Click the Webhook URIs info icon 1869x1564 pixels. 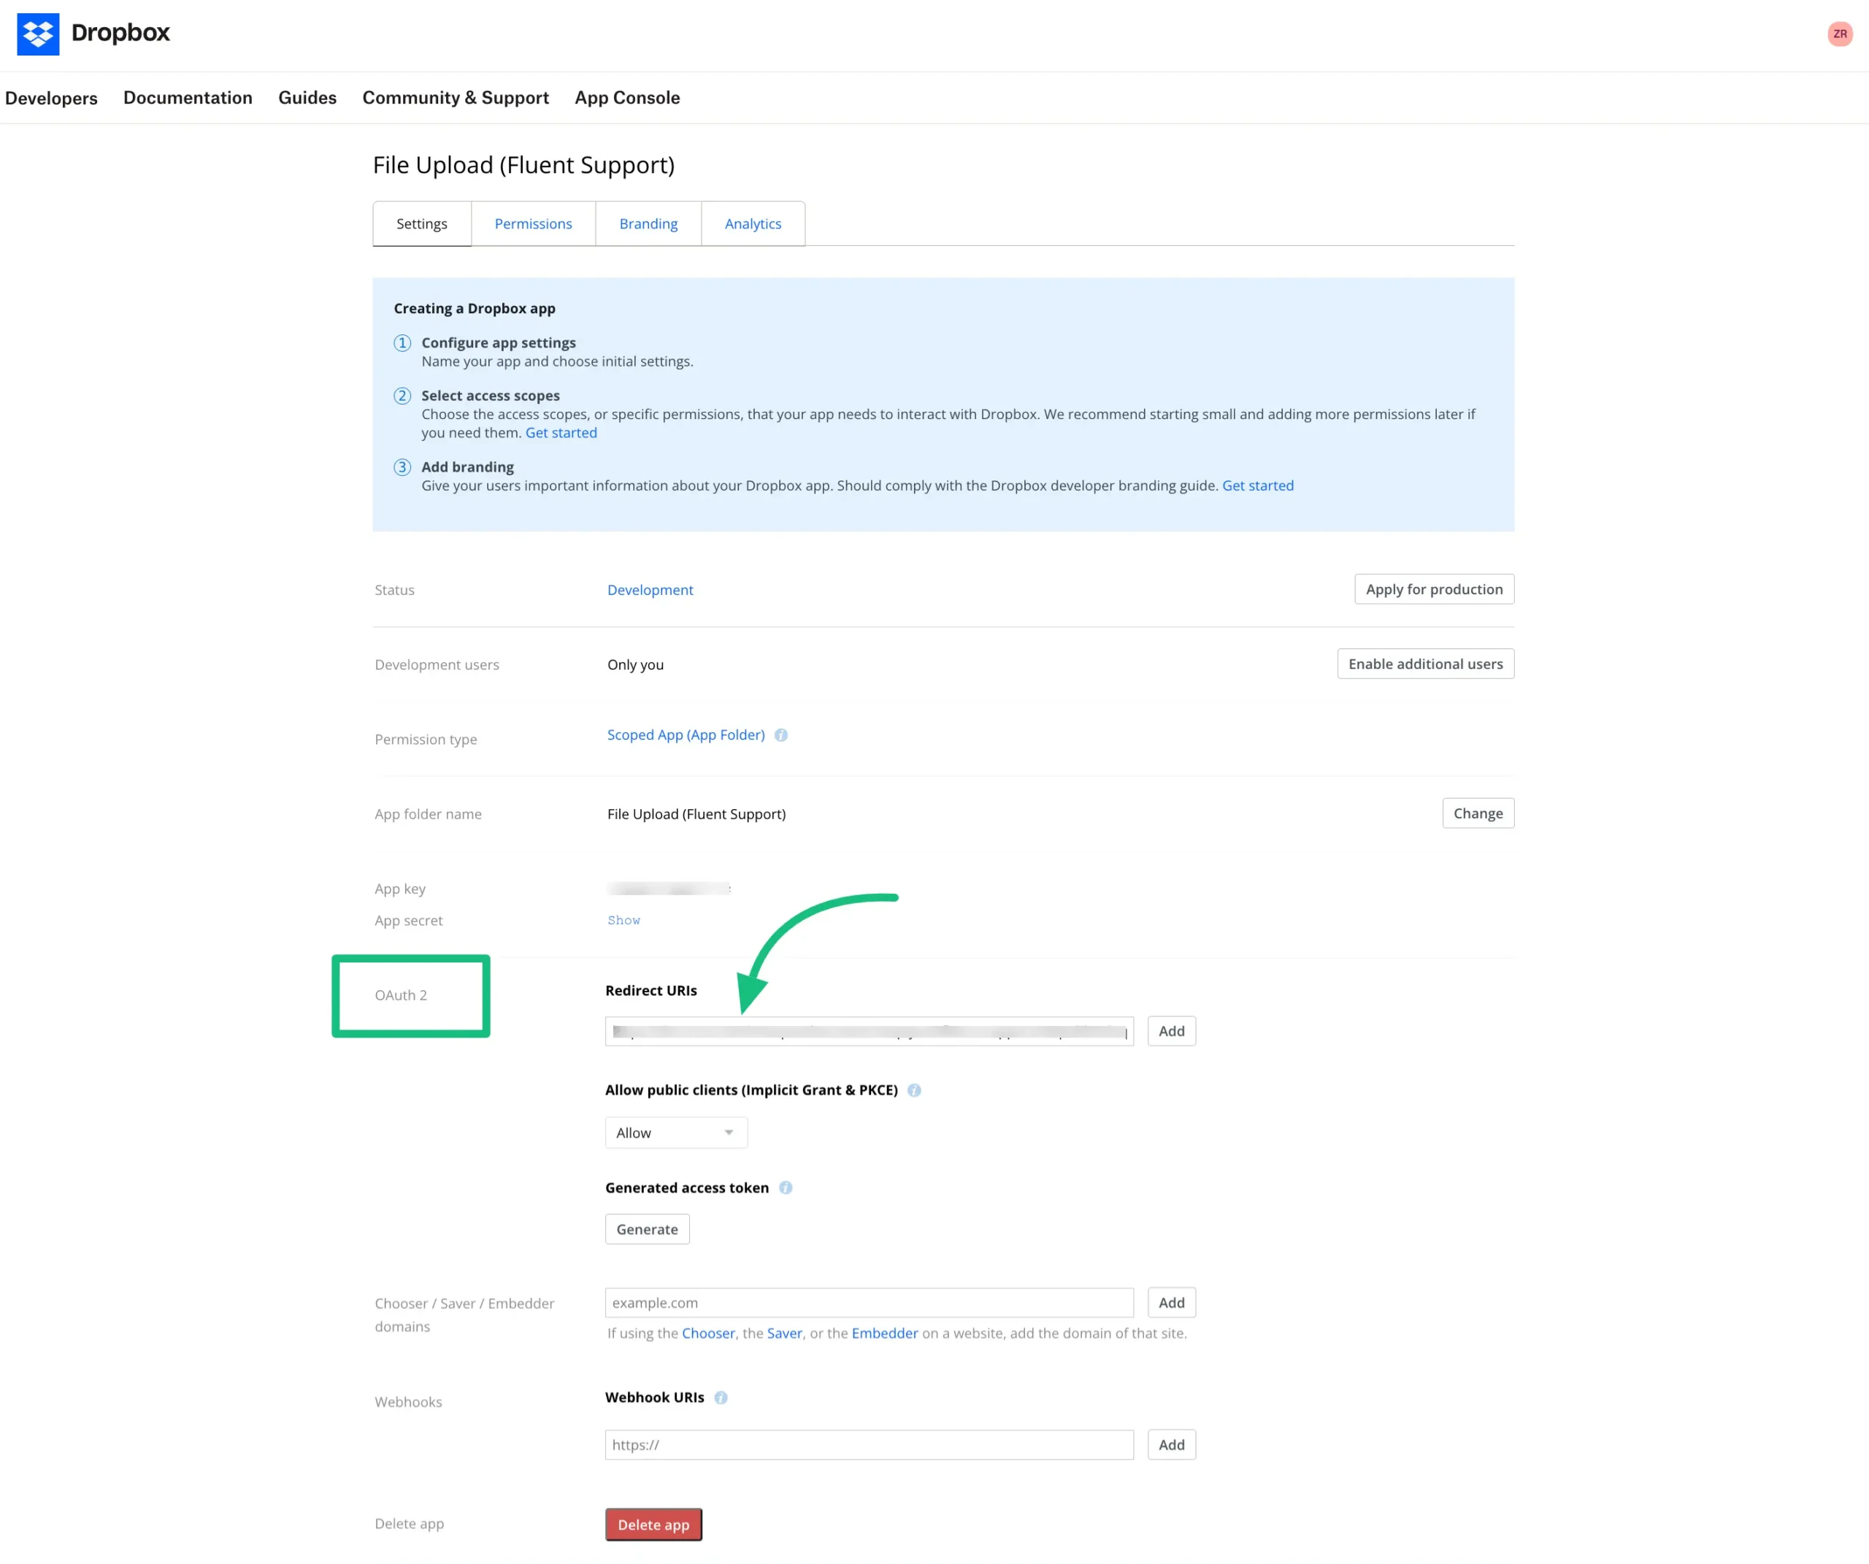pyautogui.click(x=721, y=1397)
